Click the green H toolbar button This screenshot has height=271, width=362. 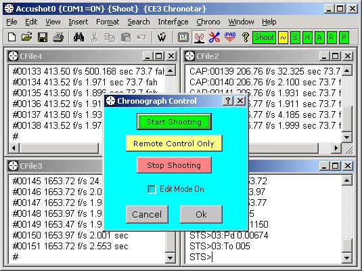pos(307,37)
